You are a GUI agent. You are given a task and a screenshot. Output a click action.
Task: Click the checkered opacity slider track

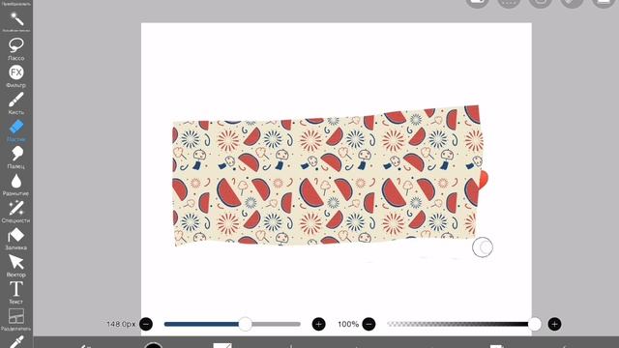coord(463,324)
